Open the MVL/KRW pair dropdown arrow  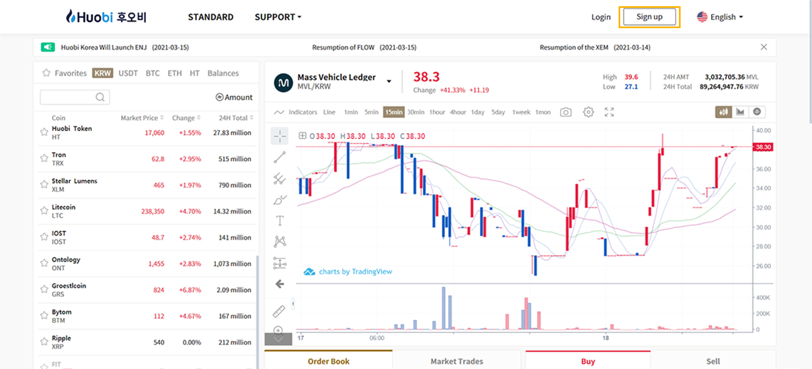[389, 82]
